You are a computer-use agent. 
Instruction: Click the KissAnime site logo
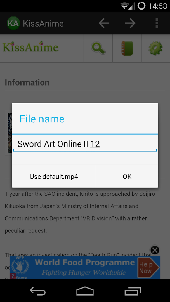coord(30,48)
